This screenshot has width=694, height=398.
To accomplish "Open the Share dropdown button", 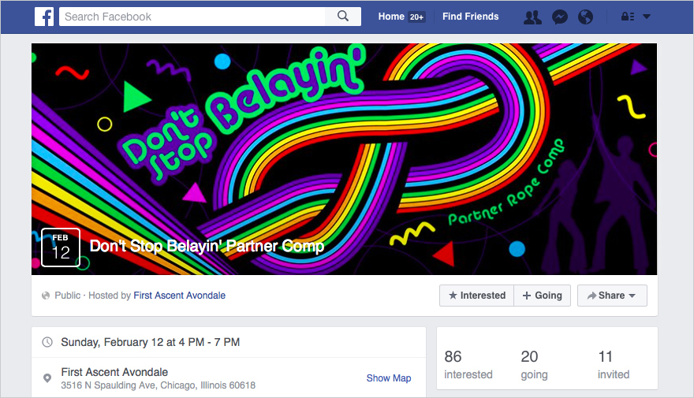I will point(612,296).
